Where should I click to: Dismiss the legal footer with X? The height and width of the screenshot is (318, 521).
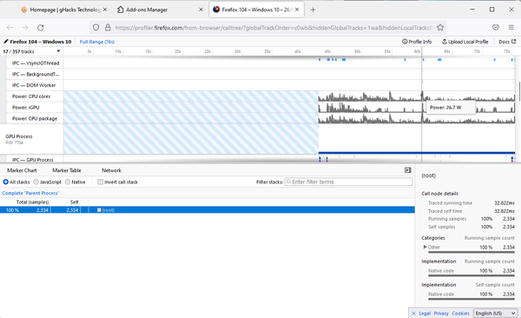click(x=413, y=314)
